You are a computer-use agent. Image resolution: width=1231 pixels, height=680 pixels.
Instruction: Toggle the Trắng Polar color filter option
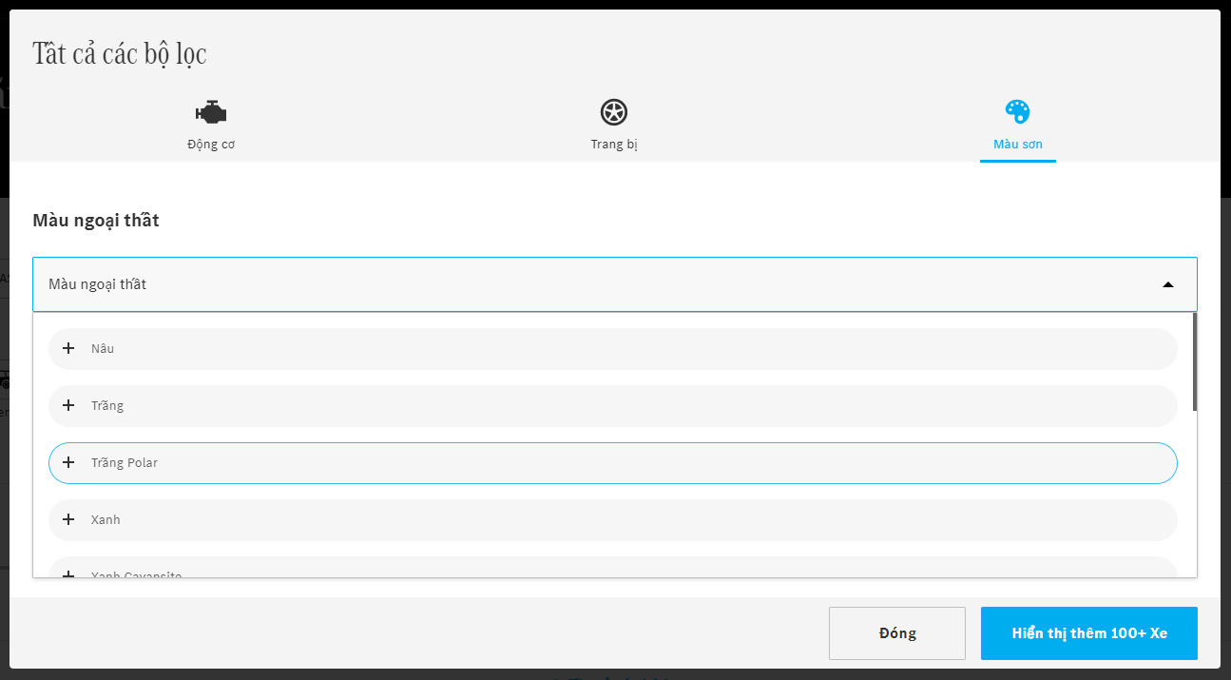612,463
